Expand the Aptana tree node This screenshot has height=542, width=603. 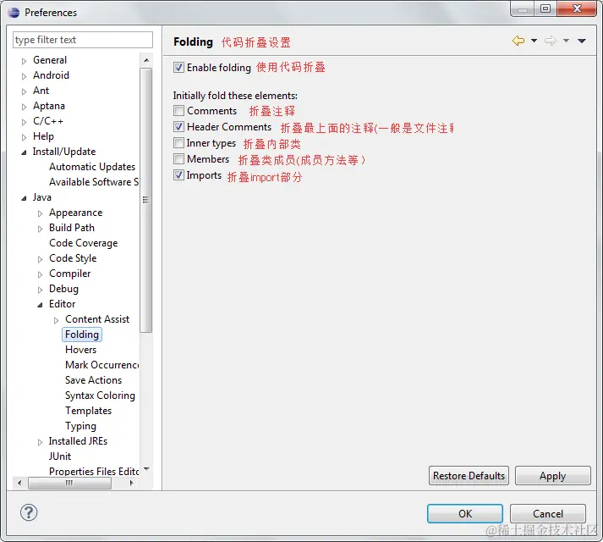point(24,107)
